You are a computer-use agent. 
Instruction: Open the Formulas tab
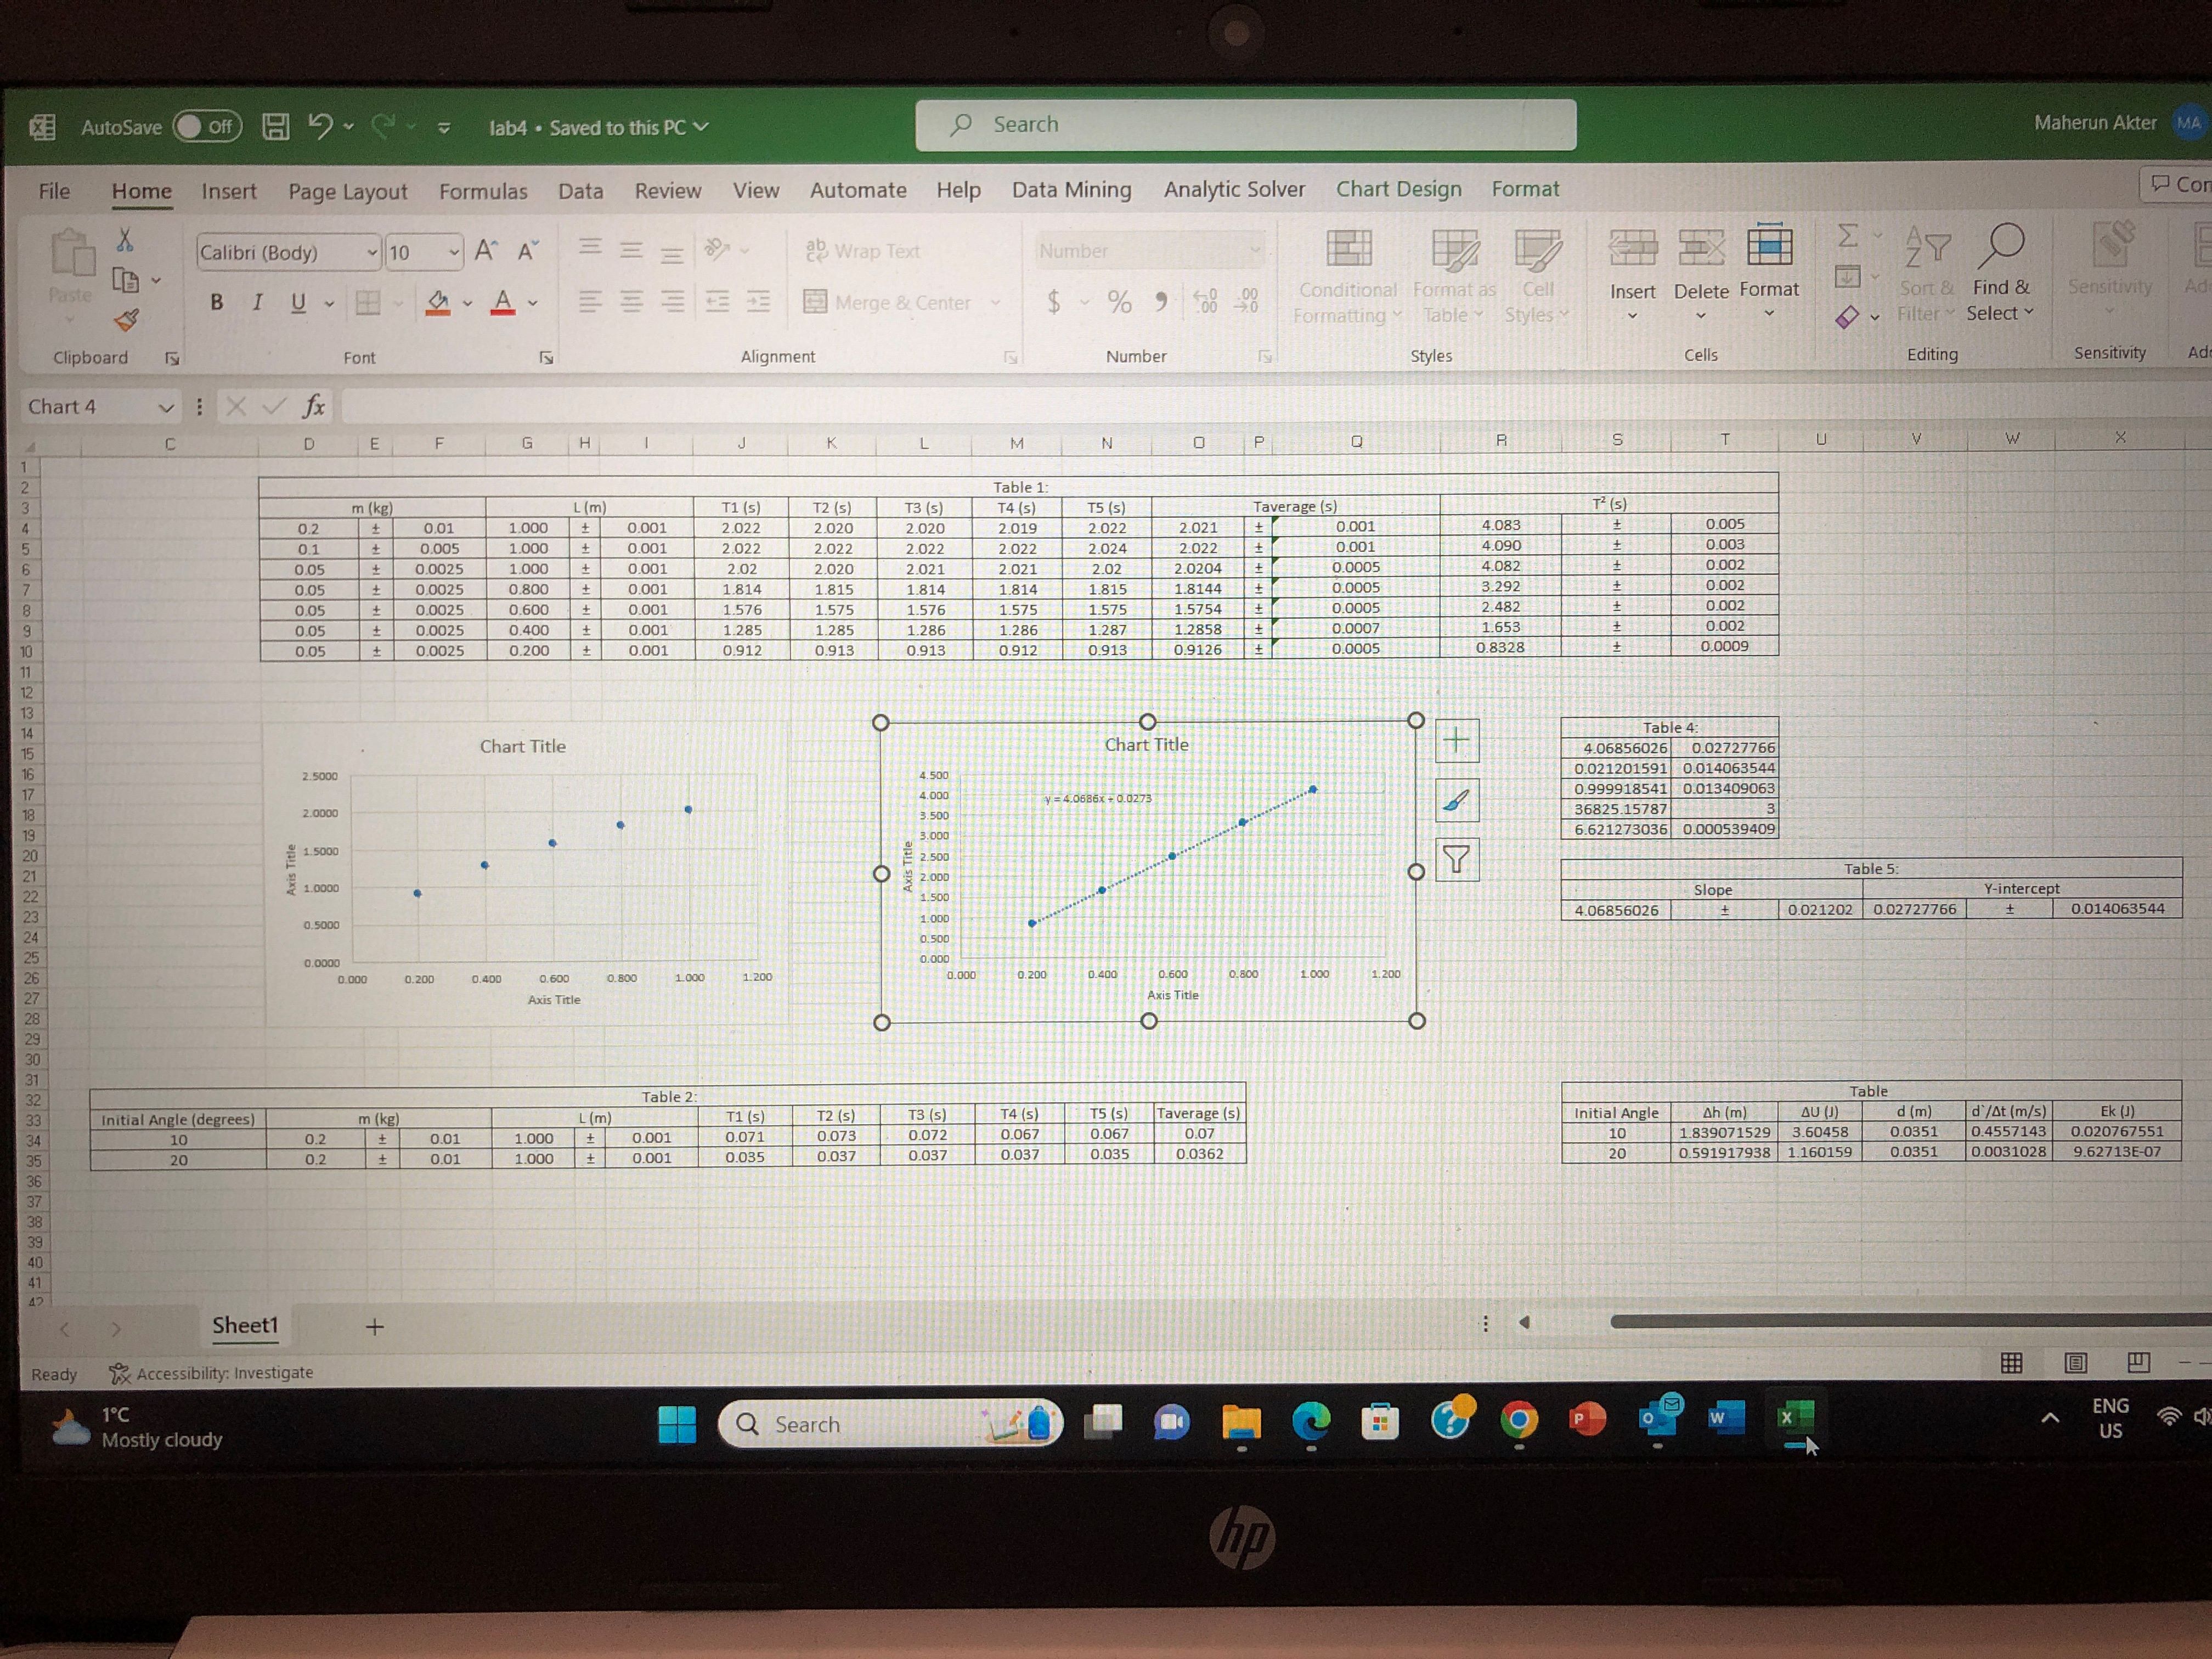[x=483, y=191]
